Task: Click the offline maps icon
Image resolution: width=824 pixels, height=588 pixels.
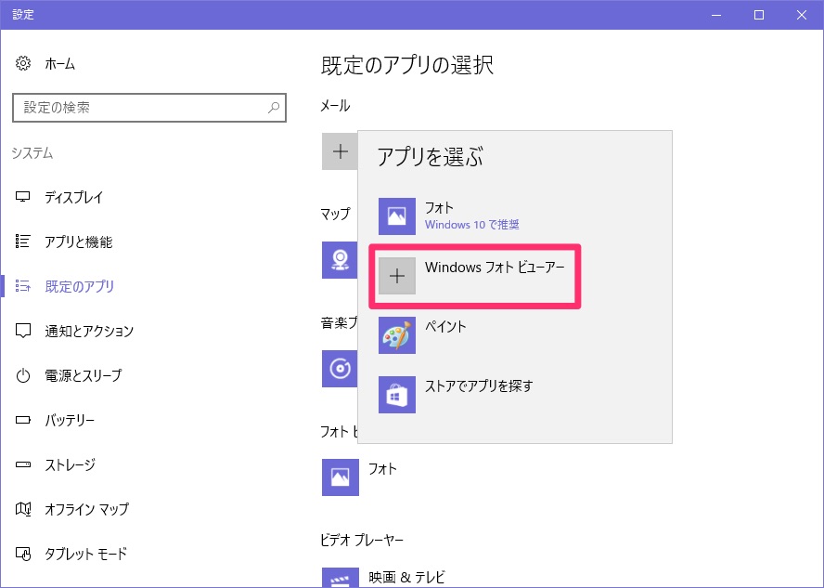Action: pos(22,509)
